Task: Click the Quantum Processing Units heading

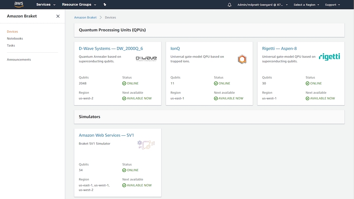Action: tap(112, 30)
